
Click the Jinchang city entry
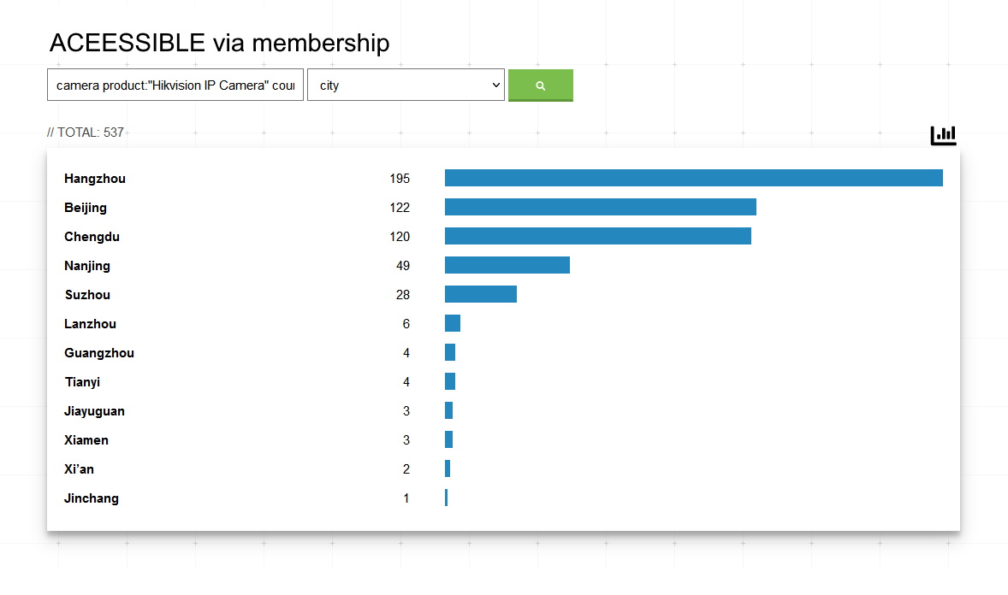pos(92,498)
